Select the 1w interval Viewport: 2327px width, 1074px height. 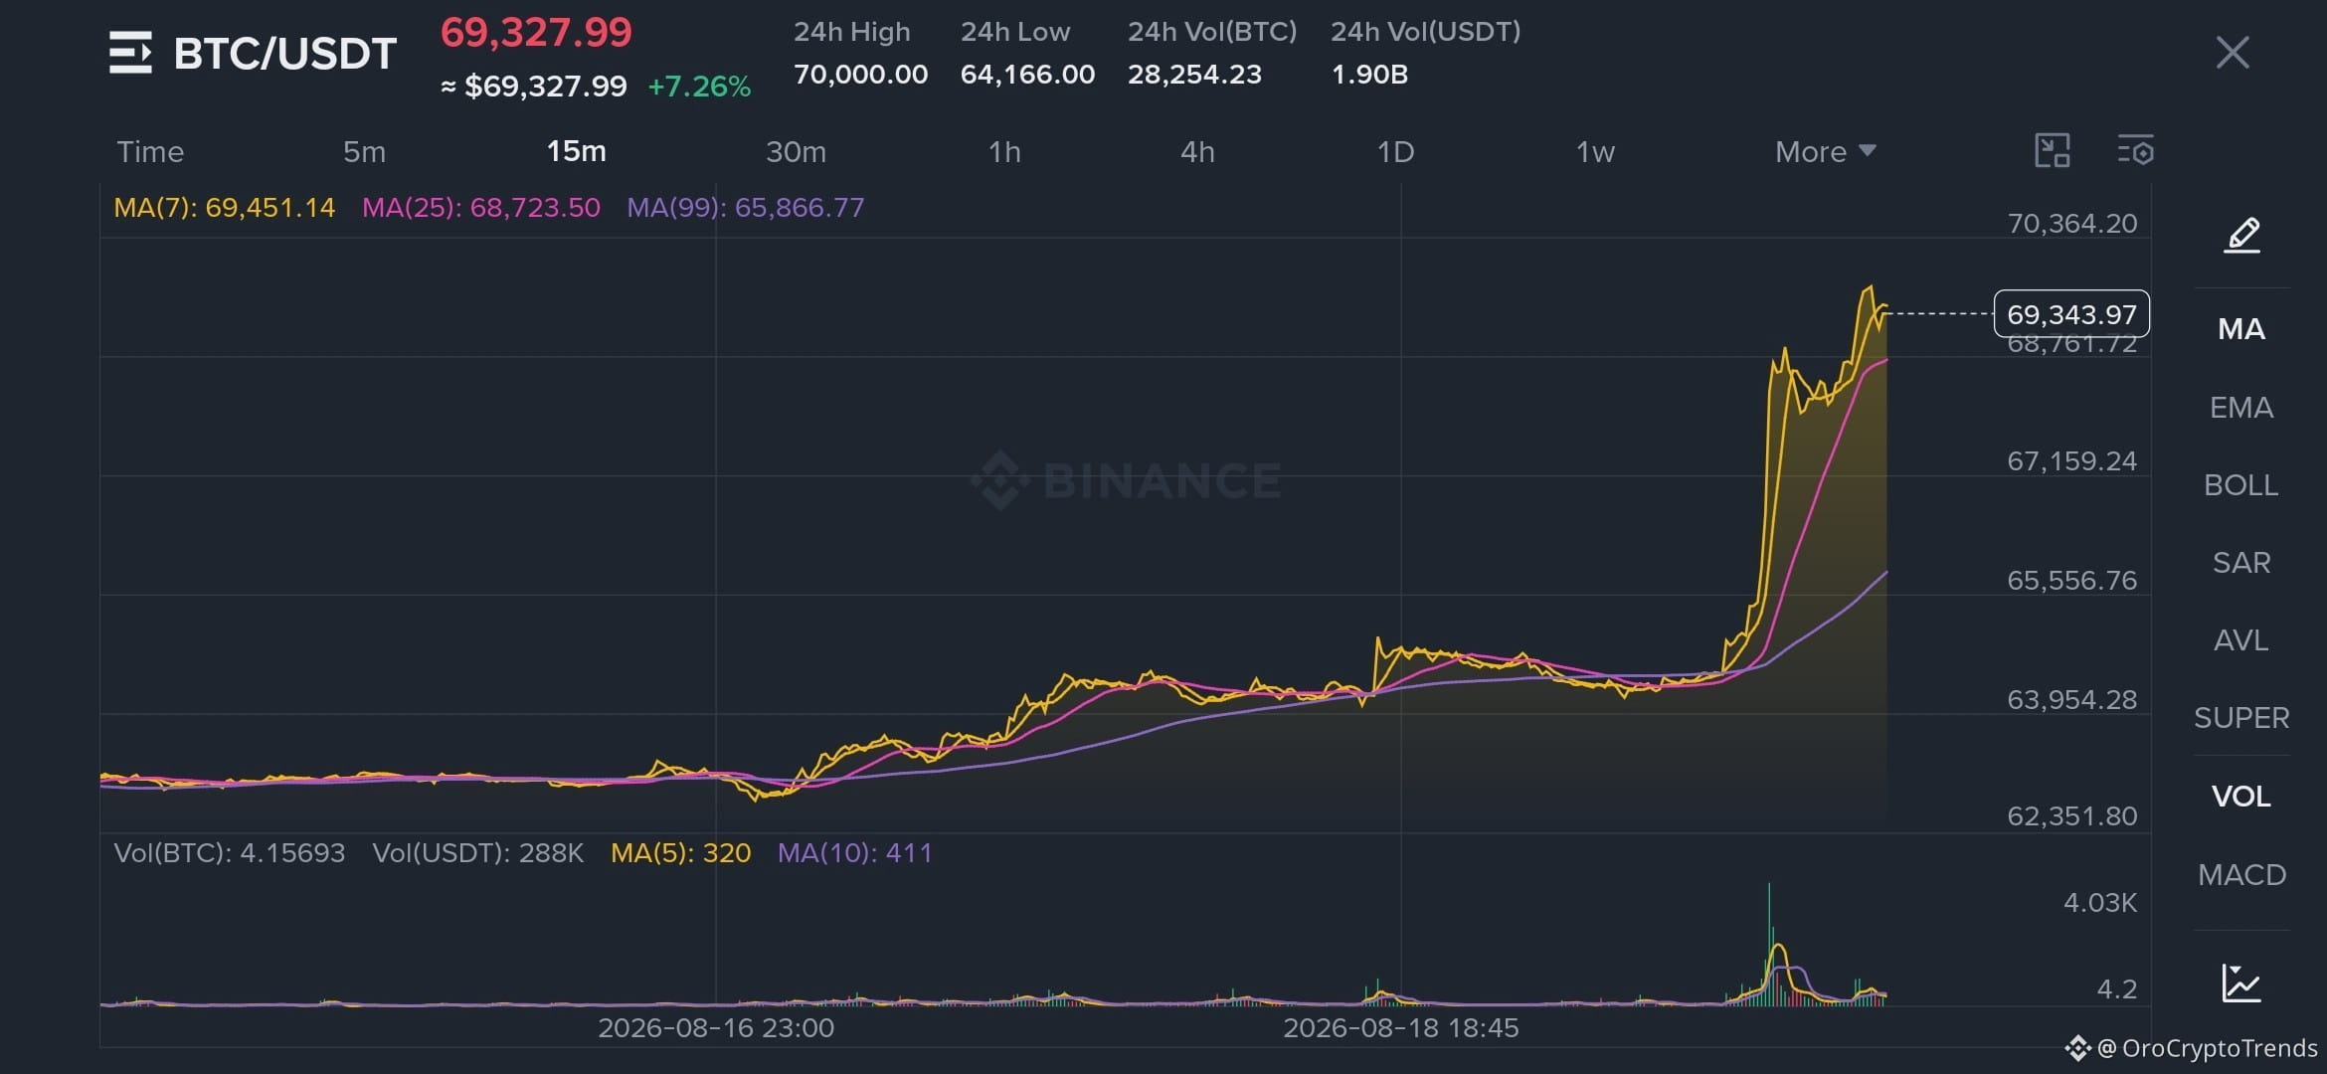[1595, 152]
